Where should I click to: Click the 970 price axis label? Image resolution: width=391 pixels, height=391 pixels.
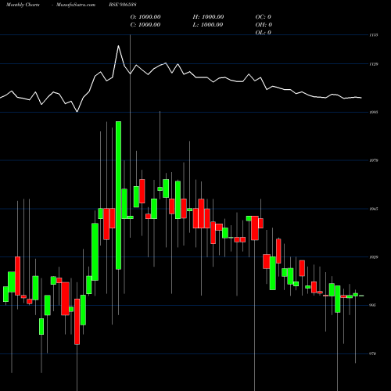tap(373, 353)
